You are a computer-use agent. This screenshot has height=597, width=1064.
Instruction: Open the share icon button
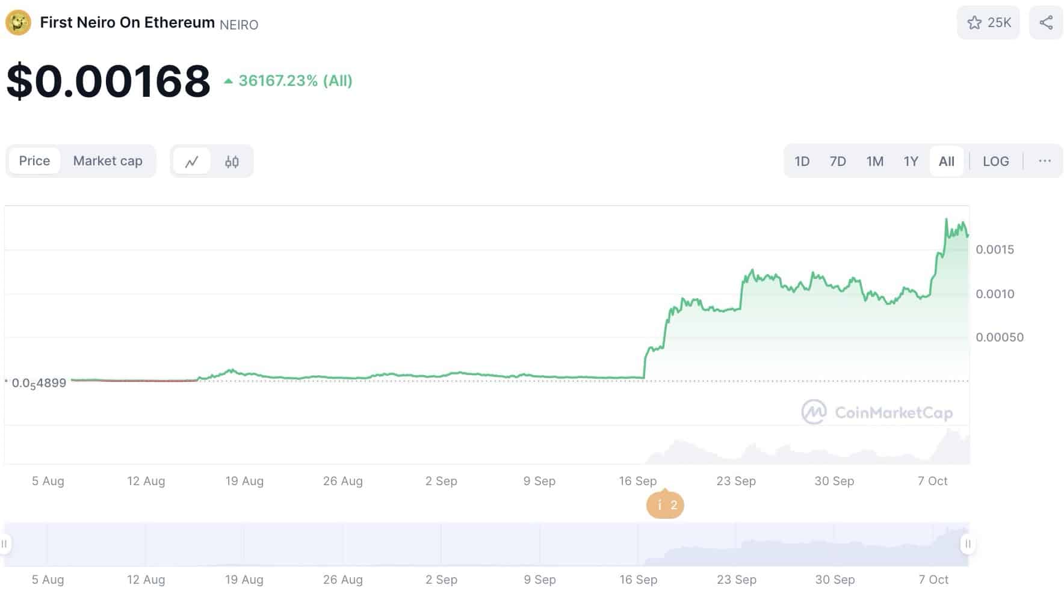tap(1046, 23)
